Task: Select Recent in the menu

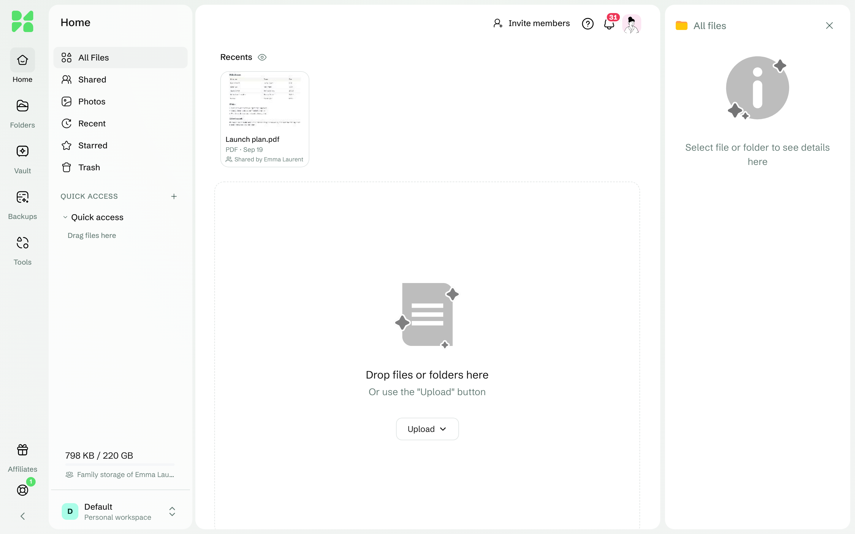Action: click(120, 123)
